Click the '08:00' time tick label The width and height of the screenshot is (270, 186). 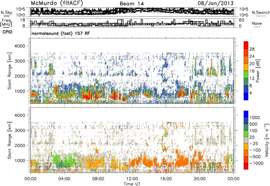[98, 179]
